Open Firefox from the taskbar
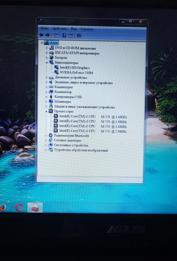This screenshot has width=177, height=261. point(3,207)
